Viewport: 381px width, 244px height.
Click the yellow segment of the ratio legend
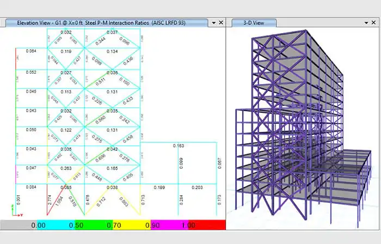(x=132, y=225)
